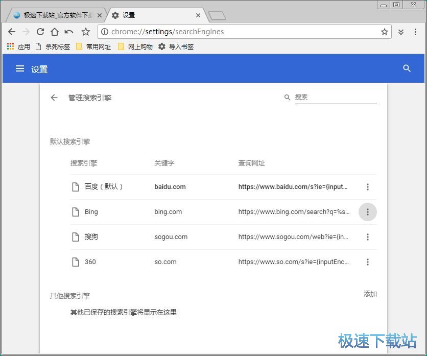The image size is (427, 356).
Task: Minimize the browser window
Action: pos(384,5)
